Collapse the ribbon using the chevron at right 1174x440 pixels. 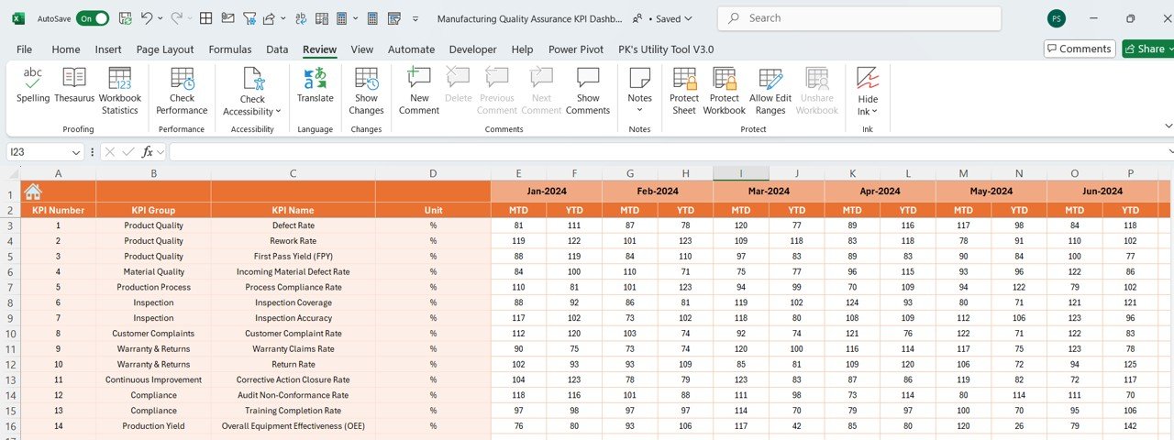1168,126
